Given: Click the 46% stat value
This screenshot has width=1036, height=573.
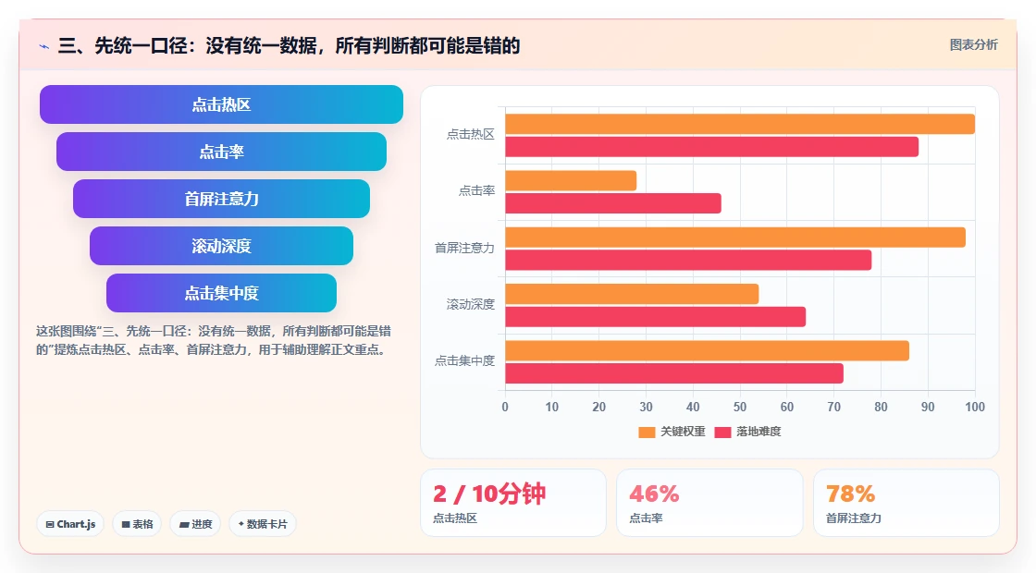Looking at the screenshot, I should coord(654,494).
